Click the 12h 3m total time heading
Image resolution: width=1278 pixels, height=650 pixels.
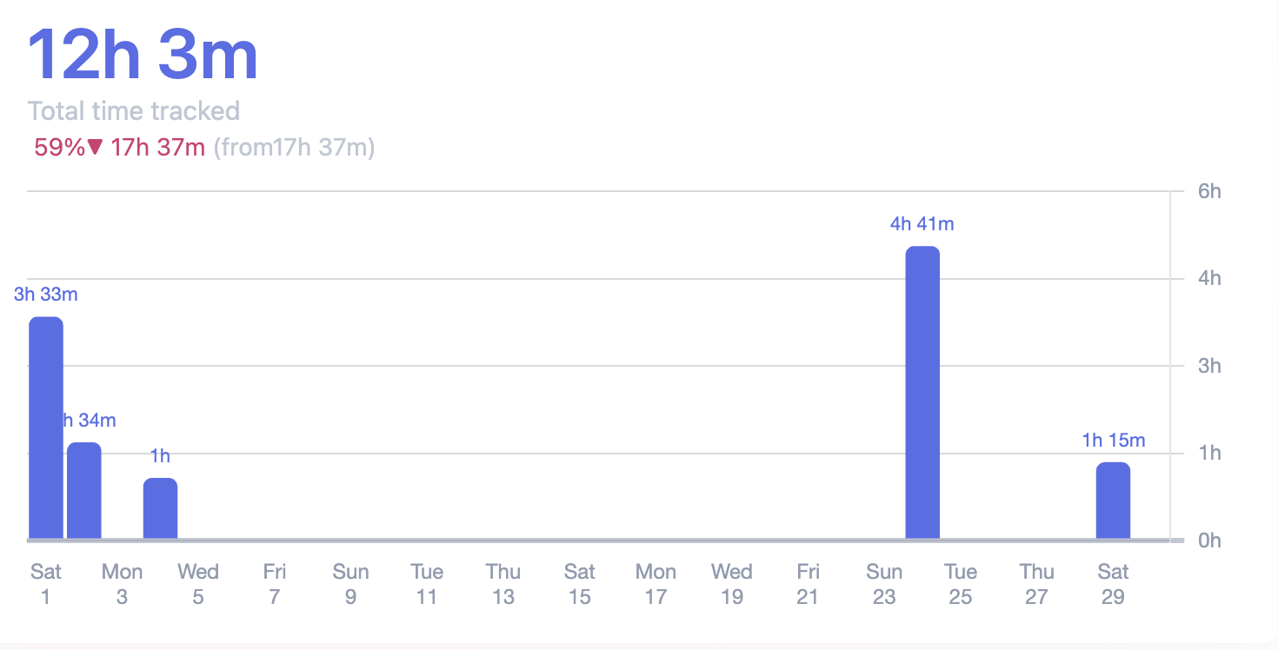[143, 56]
